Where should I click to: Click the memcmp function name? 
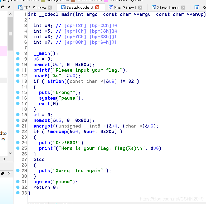tap(58, 131)
